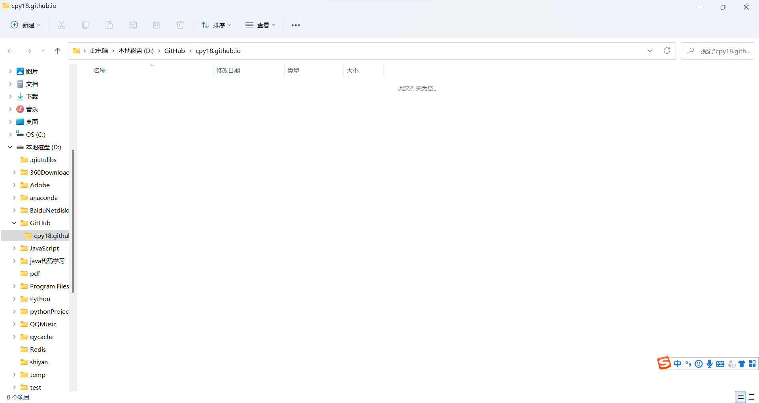The width and height of the screenshot is (759, 403).
Task: Navigate to GitHub in the breadcrumb bar
Action: [x=174, y=51]
